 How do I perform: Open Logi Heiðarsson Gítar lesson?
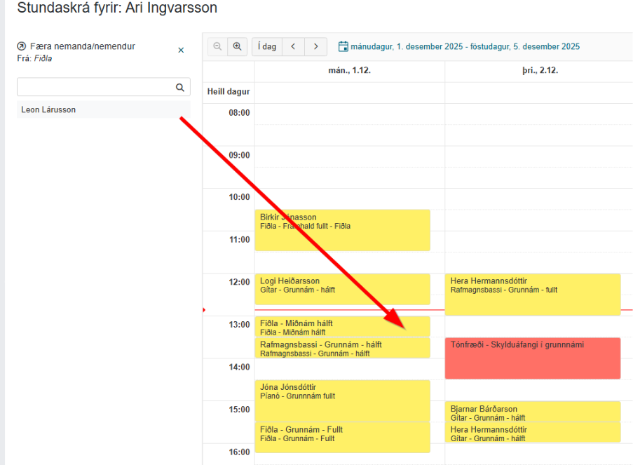click(x=342, y=289)
